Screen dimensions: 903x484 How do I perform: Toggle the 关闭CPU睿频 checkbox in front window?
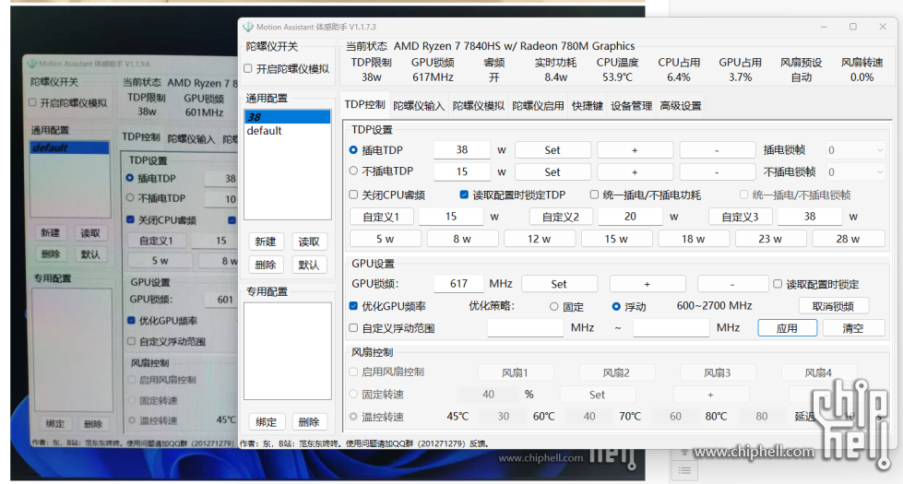tap(353, 195)
